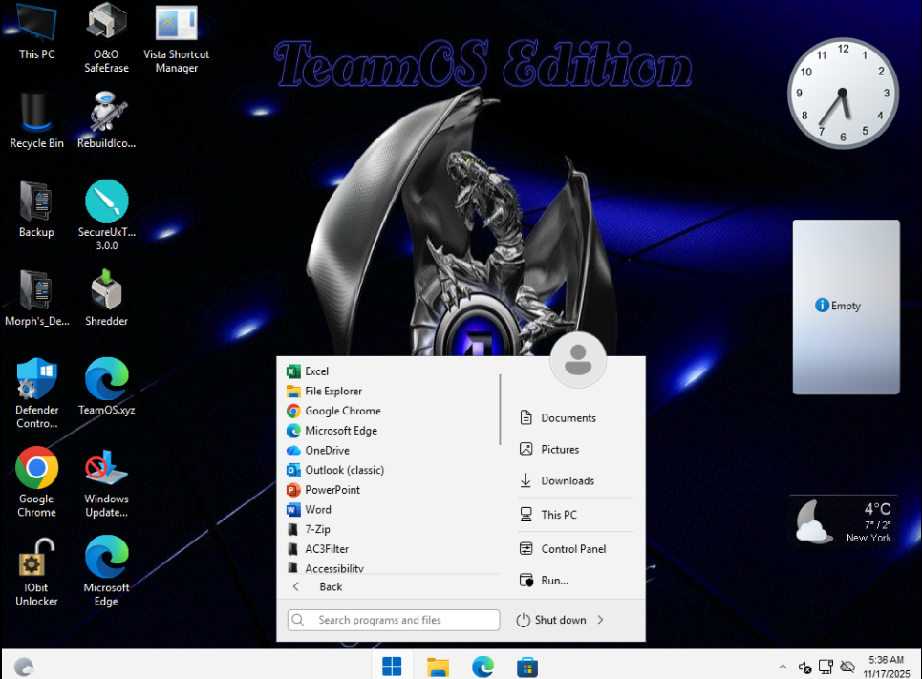The height and width of the screenshot is (679, 922).
Task: Open Microsoft Store from the taskbar
Action: 527,666
